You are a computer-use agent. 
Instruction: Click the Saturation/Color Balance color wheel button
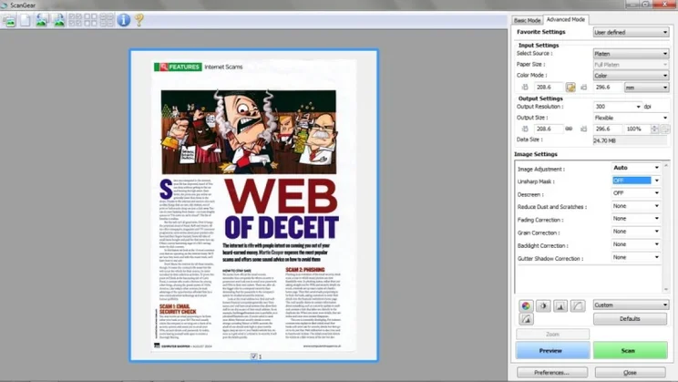point(526,306)
